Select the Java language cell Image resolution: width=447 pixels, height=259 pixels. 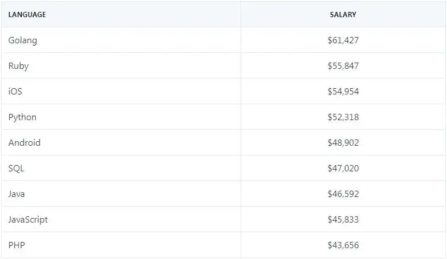pyautogui.click(x=17, y=194)
